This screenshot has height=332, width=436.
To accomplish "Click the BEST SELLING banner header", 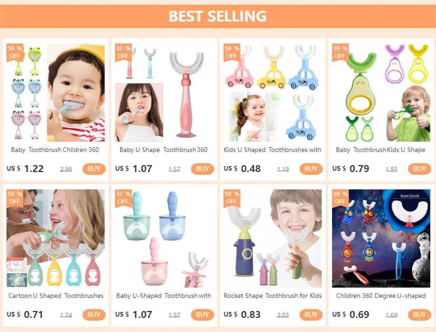I will tap(218, 16).
